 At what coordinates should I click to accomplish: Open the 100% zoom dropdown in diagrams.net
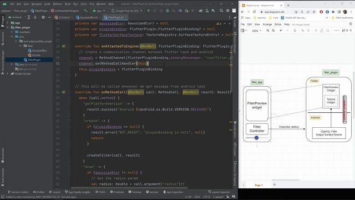point(256,31)
